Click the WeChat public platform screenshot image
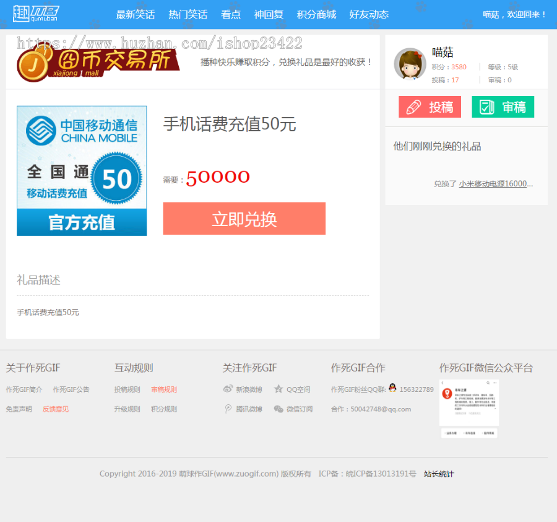This screenshot has height=522, width=557. 469,409
